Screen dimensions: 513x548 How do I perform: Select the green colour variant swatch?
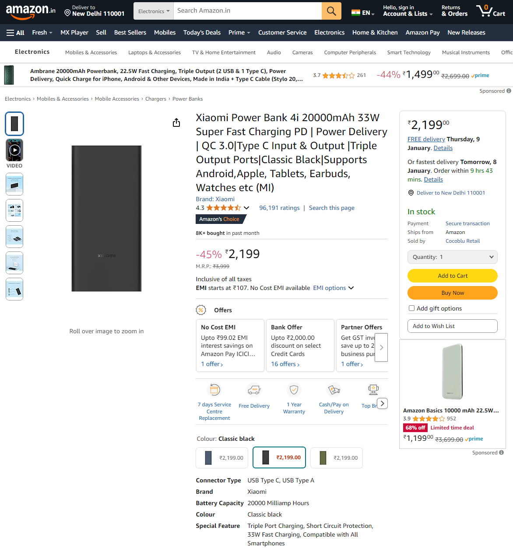pyautogui.click(x=337, y=458)
